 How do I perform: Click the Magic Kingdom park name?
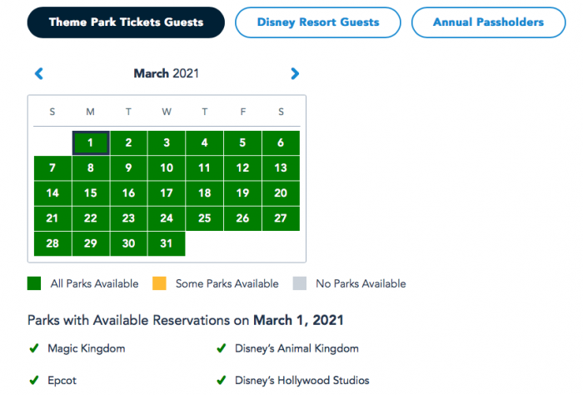coord(86,349)
